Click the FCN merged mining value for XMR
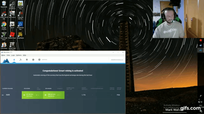204x114 pixels. click(x=118, y=95)
